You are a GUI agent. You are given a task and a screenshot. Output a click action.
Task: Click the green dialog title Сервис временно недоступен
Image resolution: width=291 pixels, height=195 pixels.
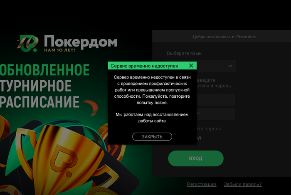pos(144,66)
